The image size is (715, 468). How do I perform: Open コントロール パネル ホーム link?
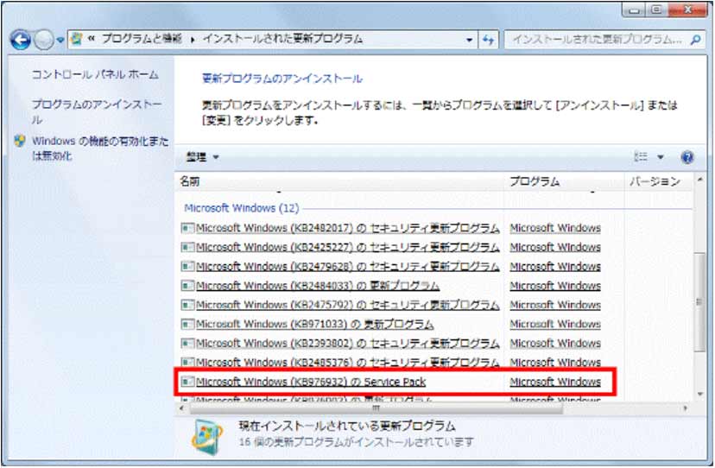(95, 74)
